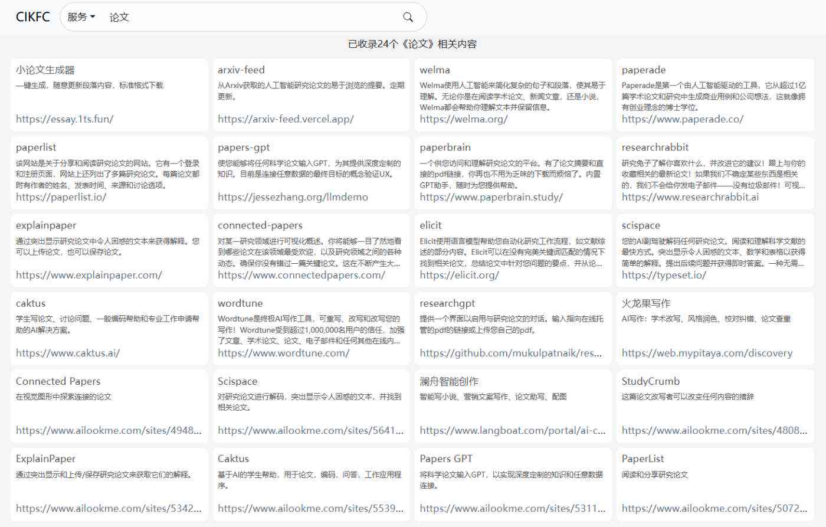
Task: Open the welma card title
Action: coord(435,70)
